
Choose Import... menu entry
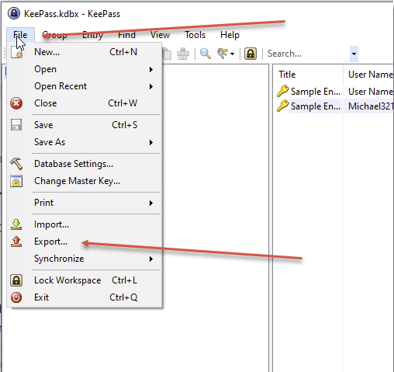point(85,224)
